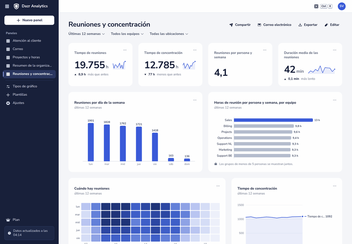The width and height of the screenshot is (352, 244).
Task: Open options menu for Tiempo de concentración line chart
Action: pyautogui.click(x=335, y=186)
